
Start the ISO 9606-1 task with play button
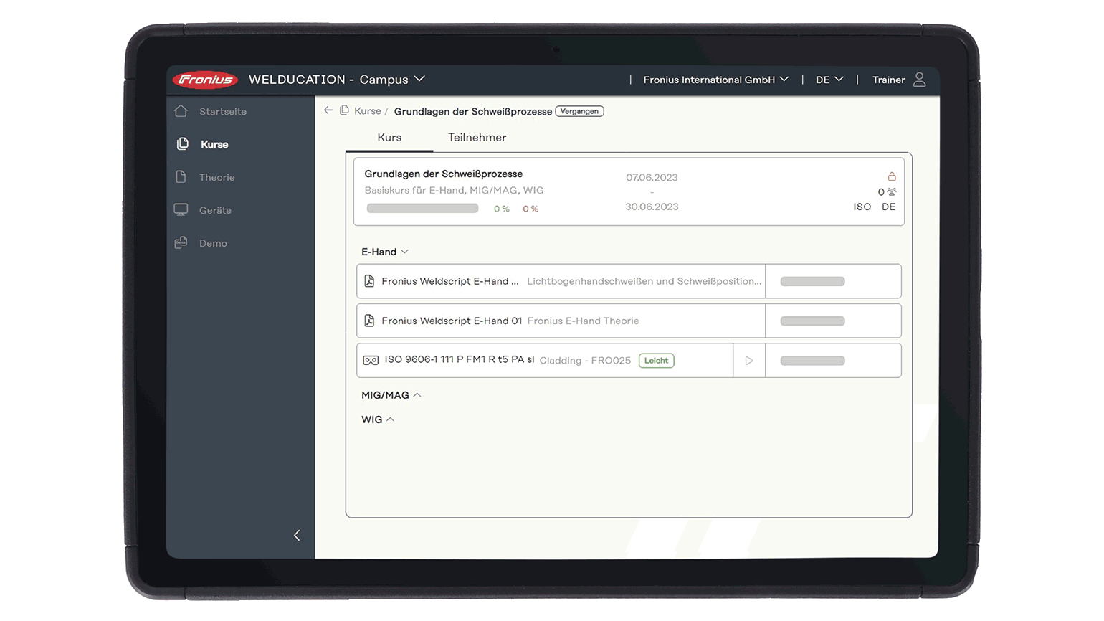[749, 361]
